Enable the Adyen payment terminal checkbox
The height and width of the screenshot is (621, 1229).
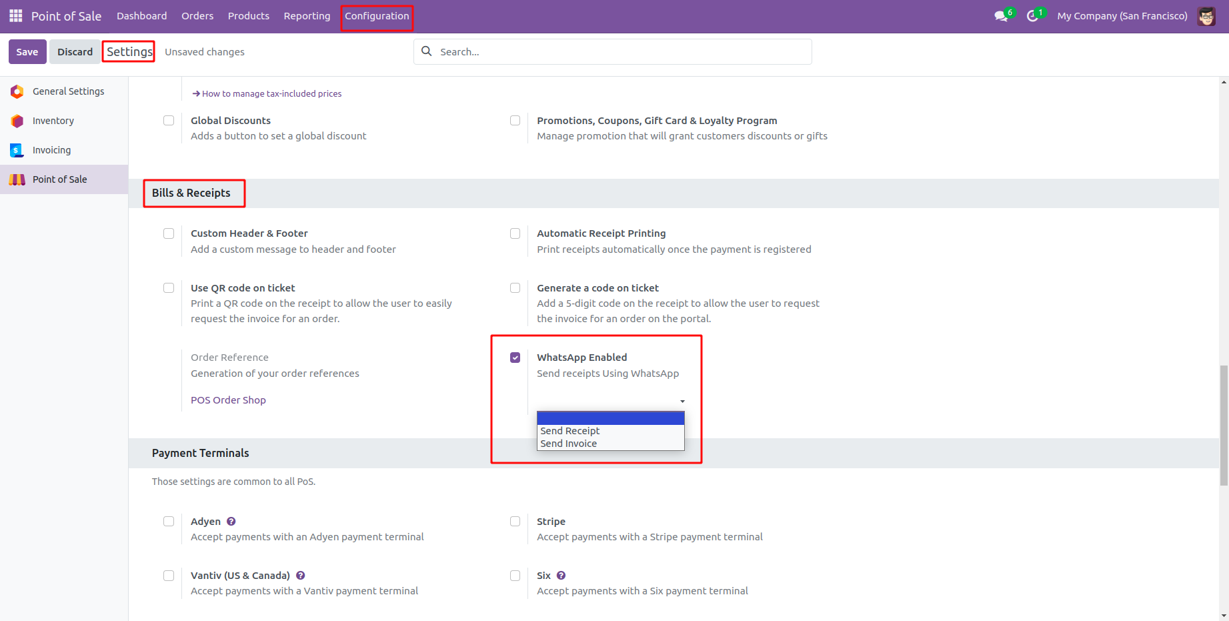[x=169, y=522]
